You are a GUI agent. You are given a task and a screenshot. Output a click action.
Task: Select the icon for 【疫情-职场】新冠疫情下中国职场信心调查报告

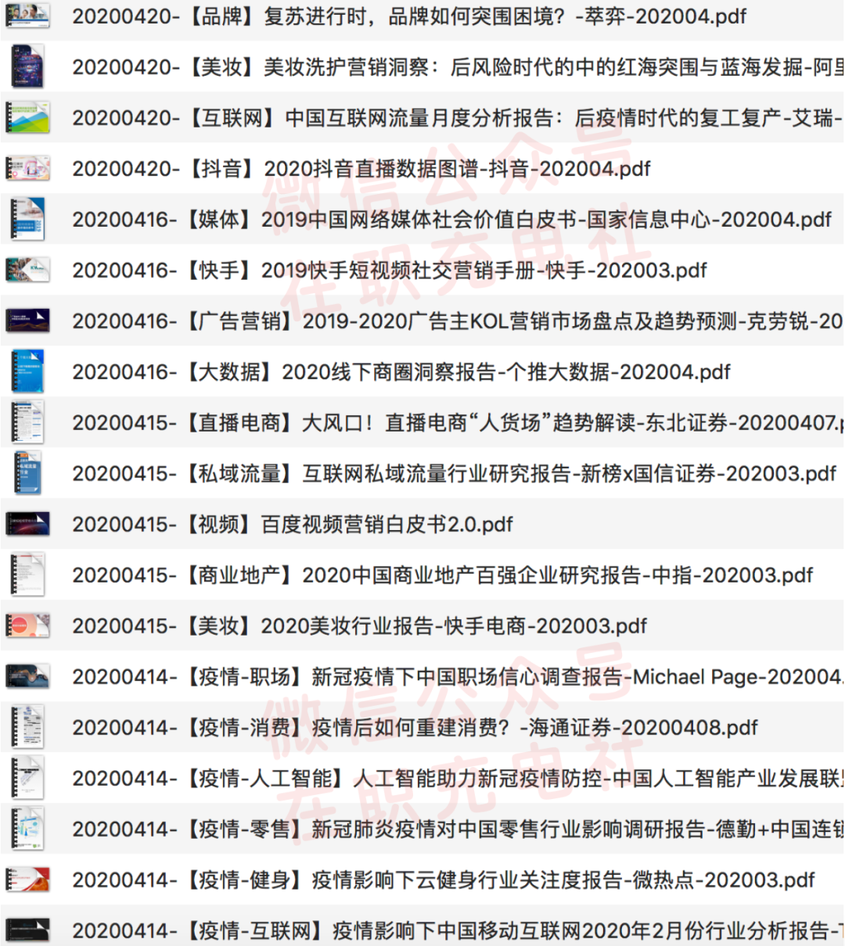[27, 676]
